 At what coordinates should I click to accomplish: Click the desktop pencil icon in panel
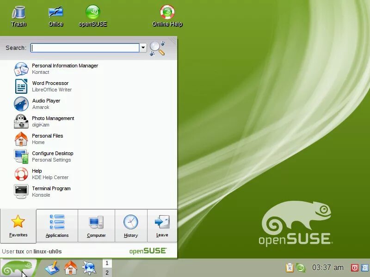[x=52, y=268]
